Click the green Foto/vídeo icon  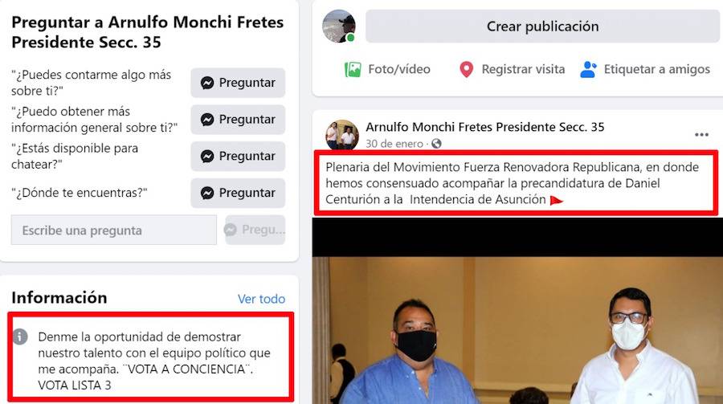click(x=353, y=70)
